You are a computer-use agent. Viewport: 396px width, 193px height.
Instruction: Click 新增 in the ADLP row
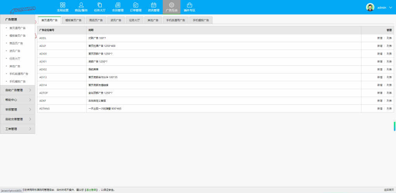point(380,46)
